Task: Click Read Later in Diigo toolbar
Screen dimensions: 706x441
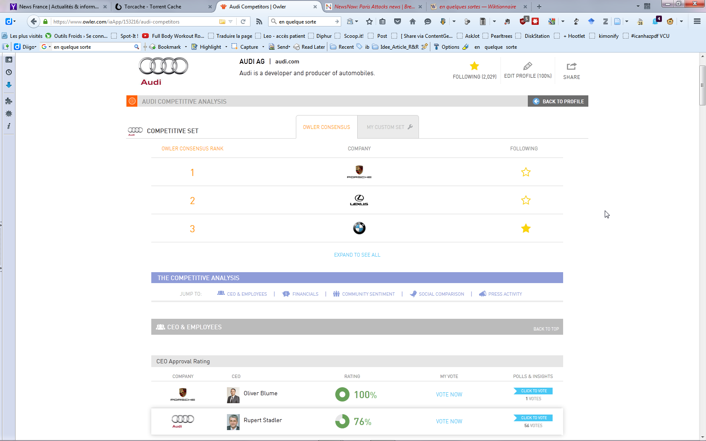Action: [309, 47]
